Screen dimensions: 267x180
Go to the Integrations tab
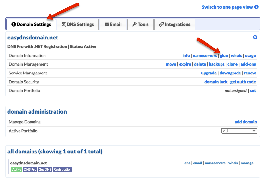[175, 24]
